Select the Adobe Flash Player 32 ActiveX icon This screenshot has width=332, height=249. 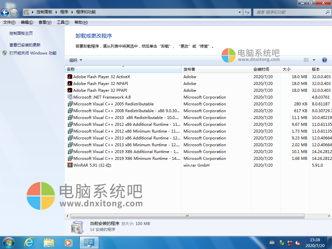click(x=69, y=77)
